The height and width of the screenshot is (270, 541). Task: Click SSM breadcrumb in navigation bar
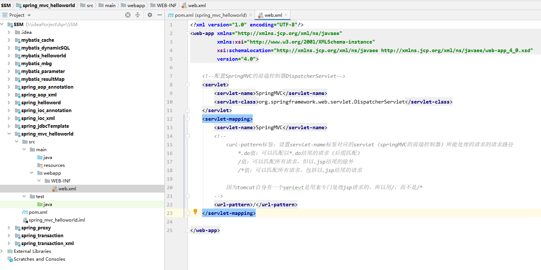(6, 5)
